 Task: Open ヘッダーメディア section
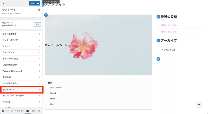(x=21, y=40)
